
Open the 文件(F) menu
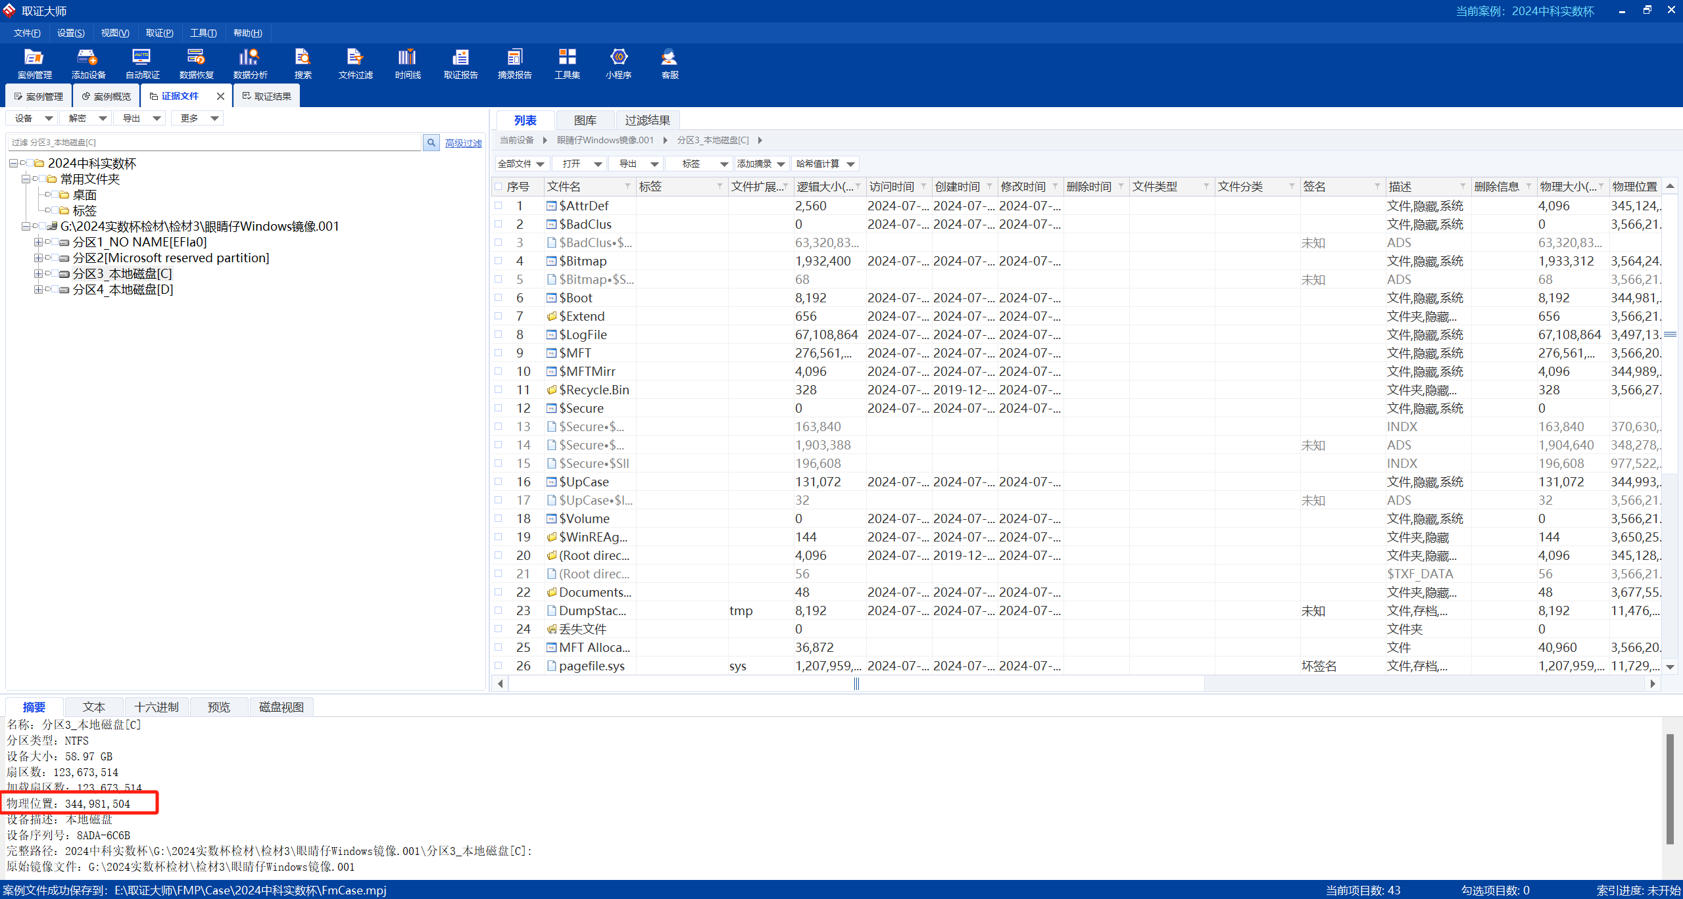coord(27,33)
